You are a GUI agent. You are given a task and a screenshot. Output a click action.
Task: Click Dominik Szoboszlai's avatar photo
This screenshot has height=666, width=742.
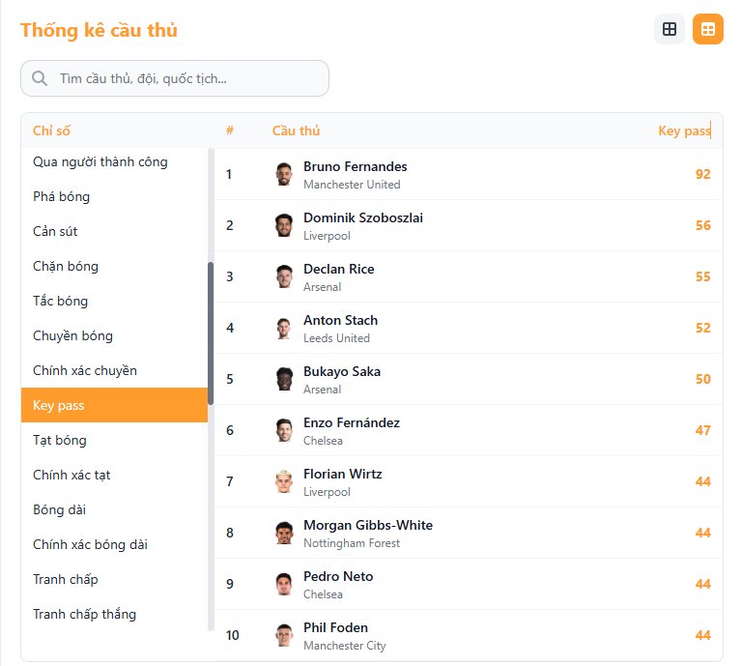[283, 225]
